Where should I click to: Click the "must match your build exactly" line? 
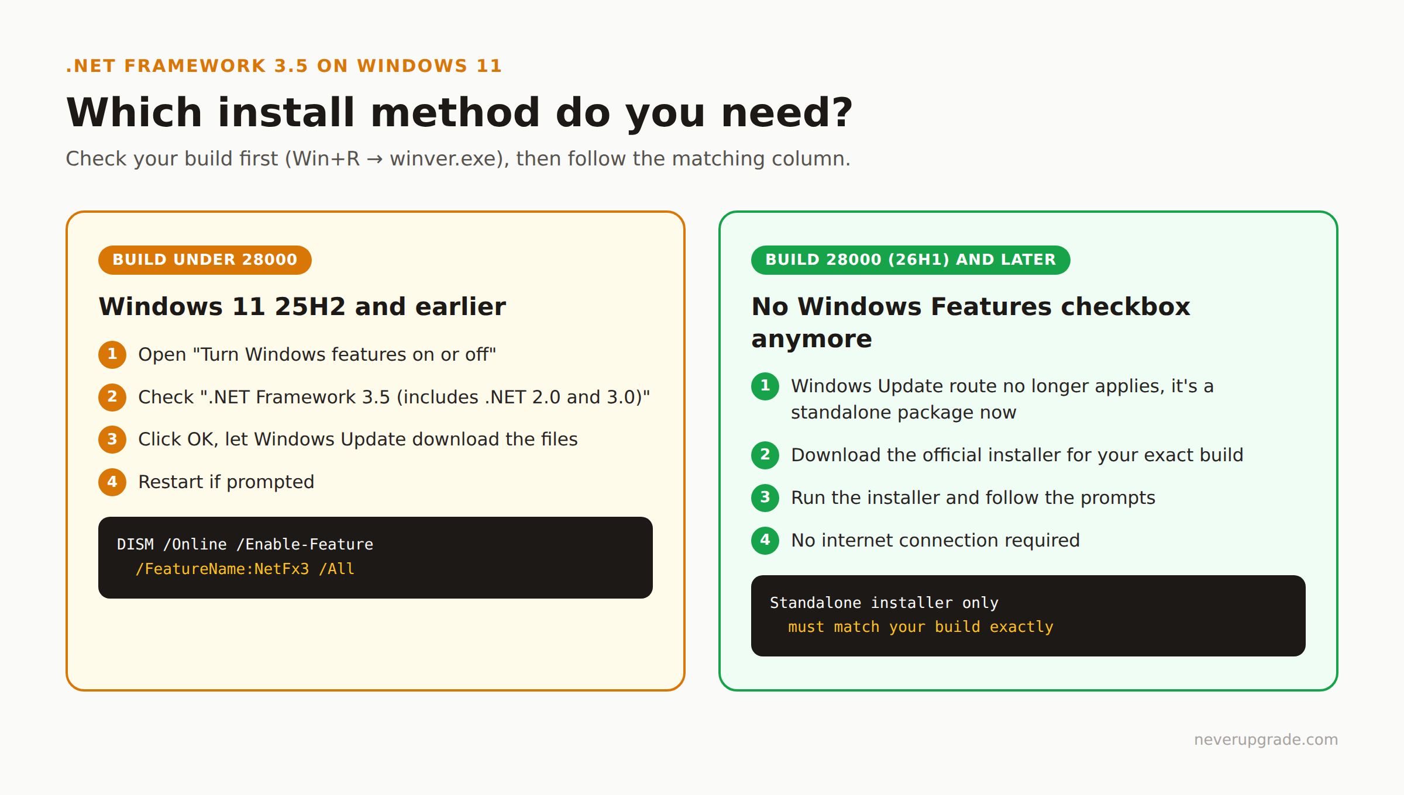click(921, 627)
